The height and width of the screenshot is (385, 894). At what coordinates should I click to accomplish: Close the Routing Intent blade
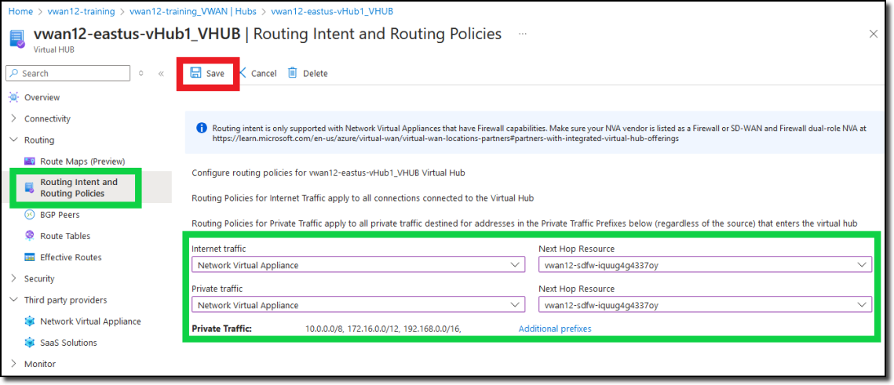point(873,35)
